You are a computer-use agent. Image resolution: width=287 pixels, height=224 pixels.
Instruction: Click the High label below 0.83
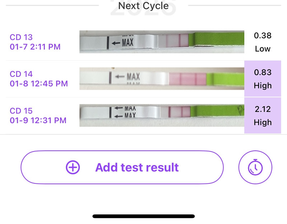pyautogui.click(x=263, y=86)
